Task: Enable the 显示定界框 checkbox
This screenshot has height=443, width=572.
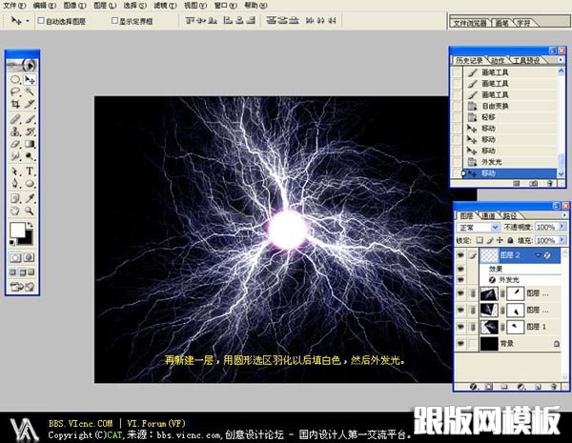Action: click(114, 20)
